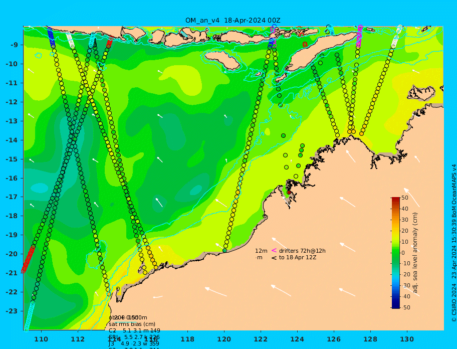Click the 'adj. sea level anomaly (cm)' colorbar label
Image resolution: width=457 pixels, height=349 pixels.
[x=415, y=253]
